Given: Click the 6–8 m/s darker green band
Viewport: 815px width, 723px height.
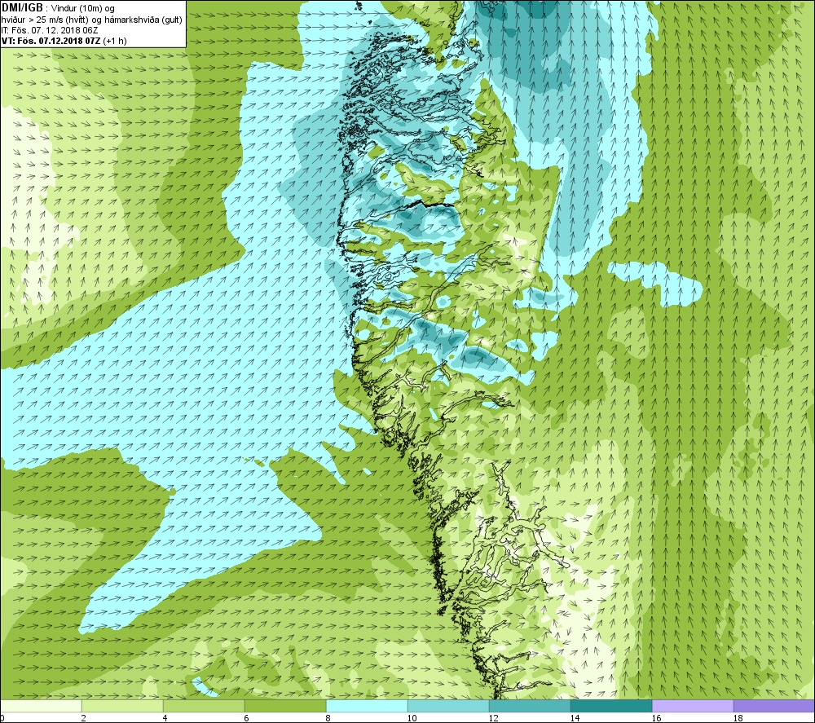Looking at the screenshot, I should (285, 706).
